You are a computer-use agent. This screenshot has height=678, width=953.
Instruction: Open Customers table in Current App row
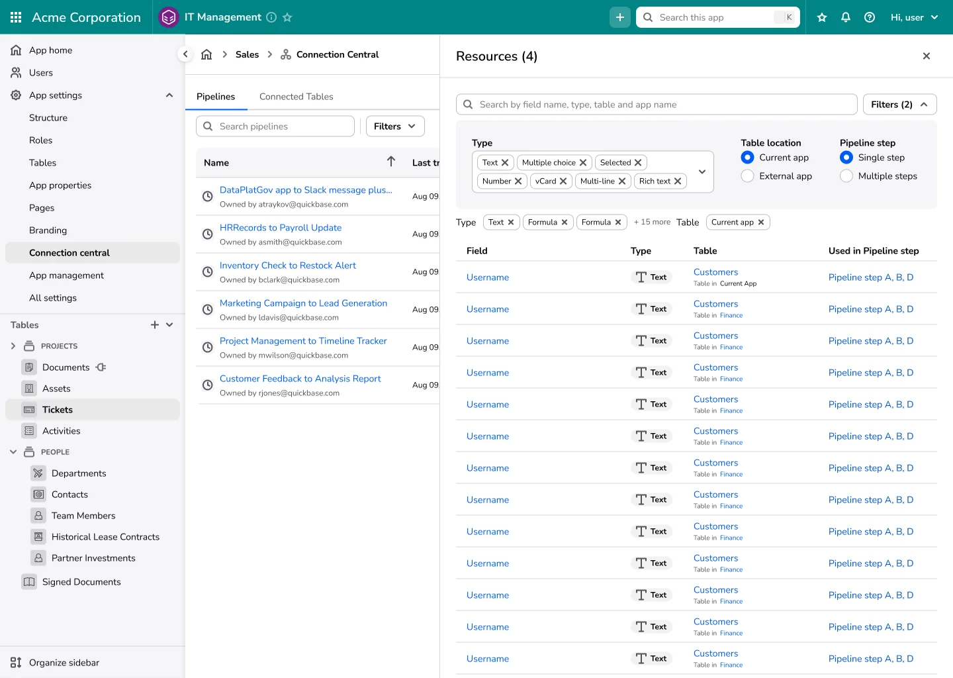click(715, 272)
